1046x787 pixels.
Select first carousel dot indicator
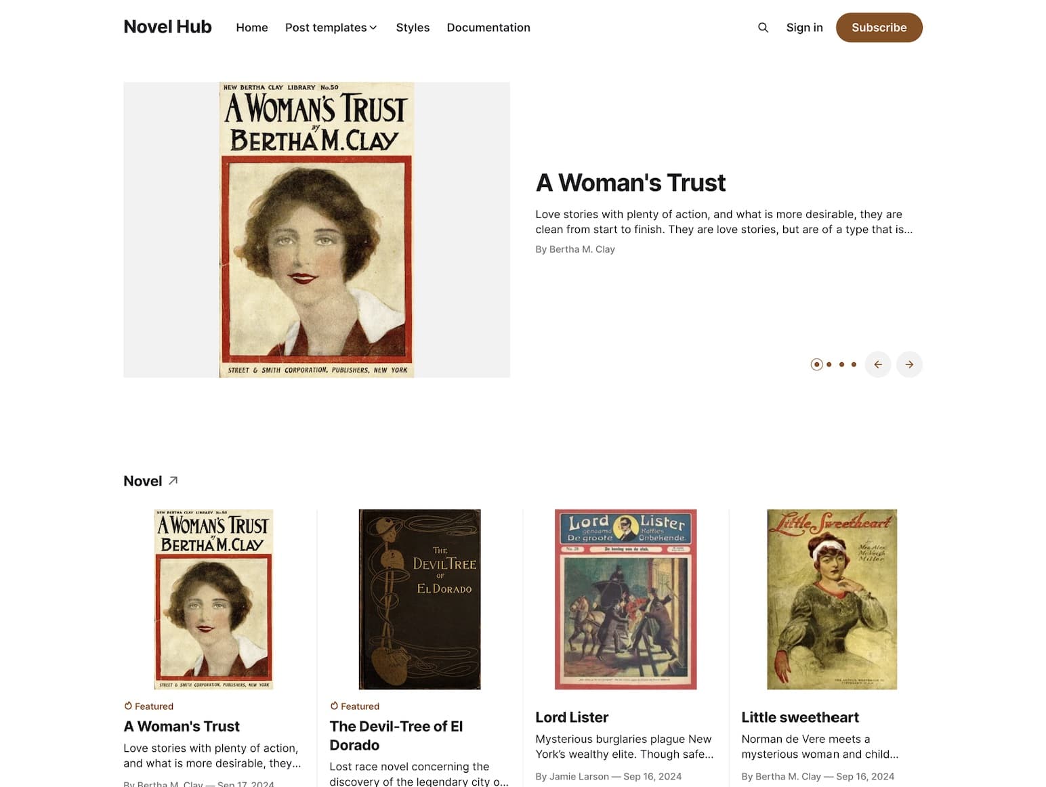click(816, 364)
